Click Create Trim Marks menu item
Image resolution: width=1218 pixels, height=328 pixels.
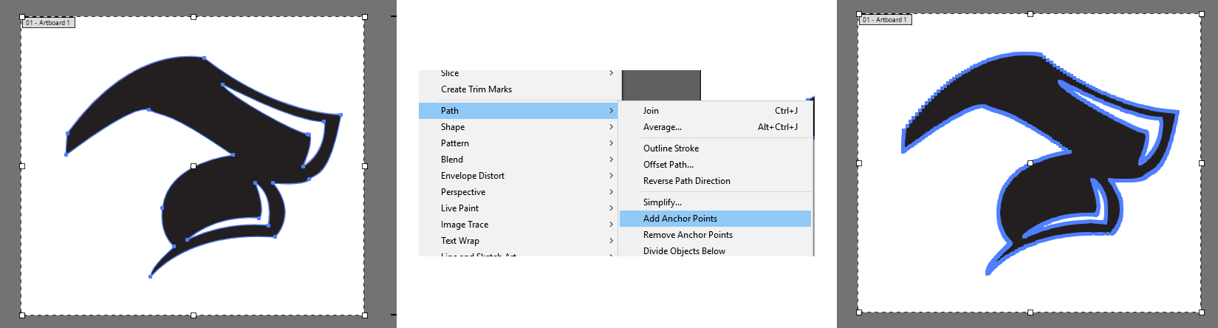(x=476, y=89)
